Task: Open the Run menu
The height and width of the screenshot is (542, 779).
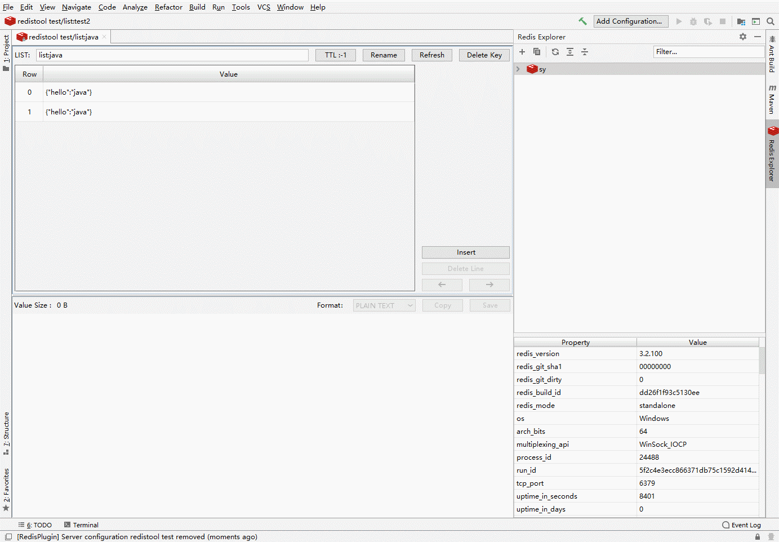Action: (219, 7)
